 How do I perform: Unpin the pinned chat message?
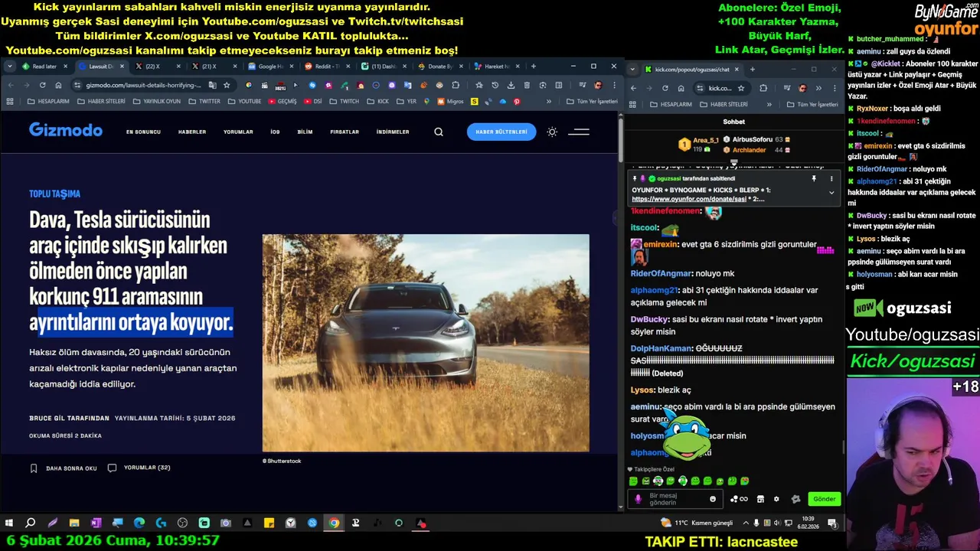[x=814, y=178]
